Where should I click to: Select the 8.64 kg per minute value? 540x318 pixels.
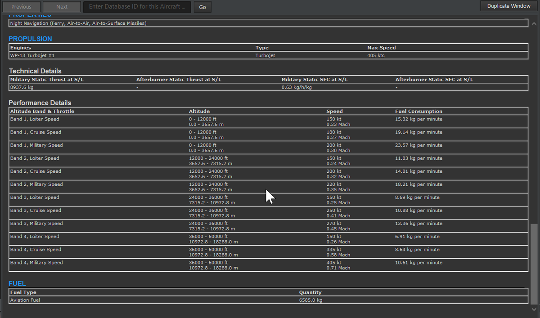point(417,250)
